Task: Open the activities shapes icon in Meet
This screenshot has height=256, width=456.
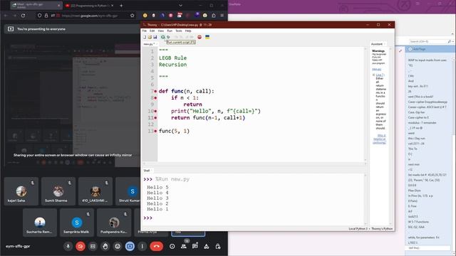Action: click(207, 247)
